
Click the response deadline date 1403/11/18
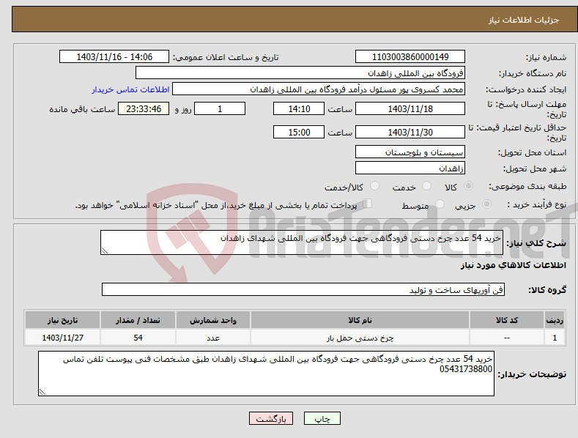click(410, 108)
